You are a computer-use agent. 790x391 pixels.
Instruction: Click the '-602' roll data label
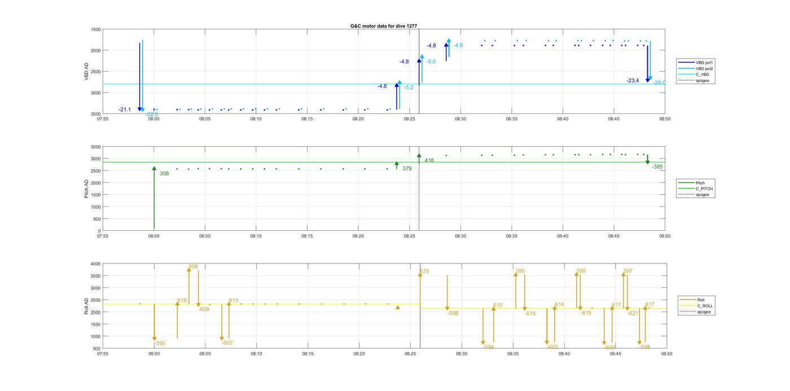coord(227,343)
